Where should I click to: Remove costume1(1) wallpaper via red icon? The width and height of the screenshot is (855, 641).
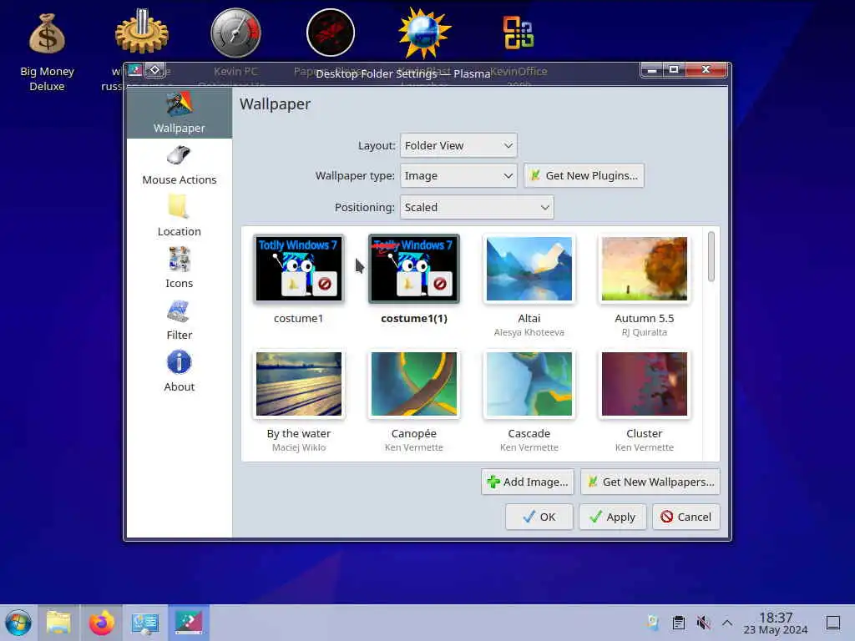coord(440,284)
